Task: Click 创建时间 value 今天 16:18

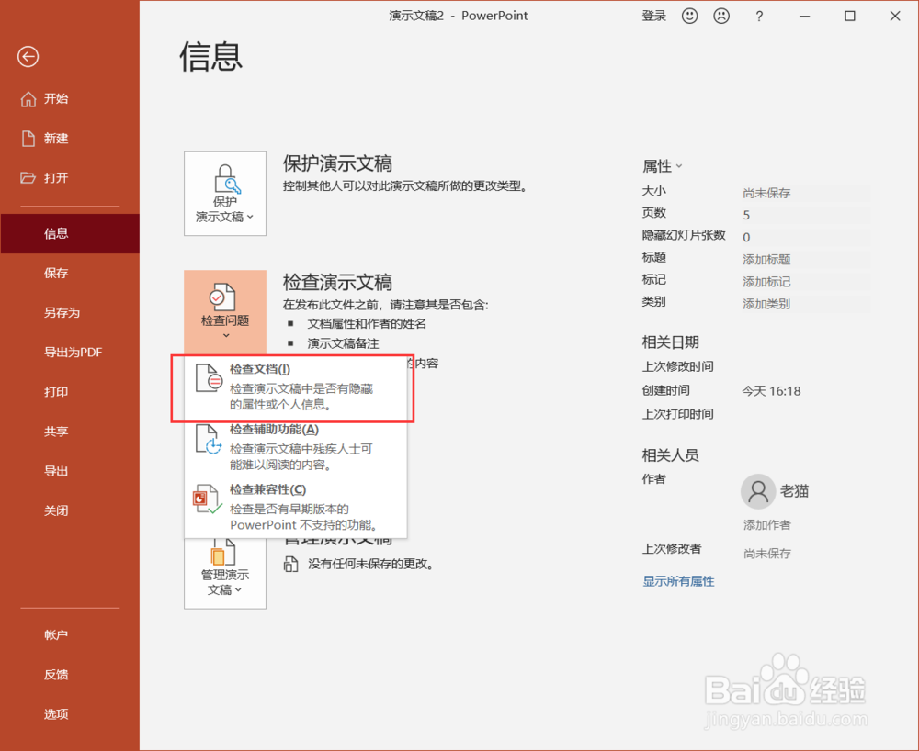Action: (771, 391)
